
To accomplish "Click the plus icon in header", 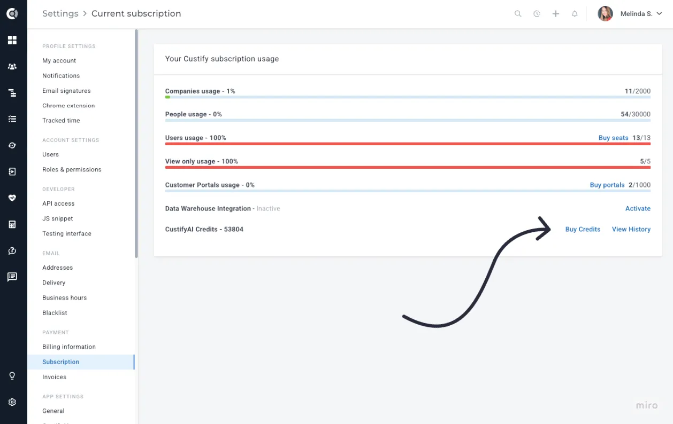I will (556, 14).
